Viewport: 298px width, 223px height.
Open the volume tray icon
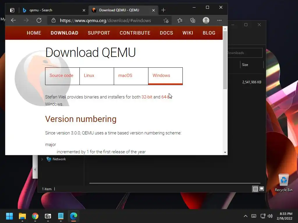coord(270,216)
